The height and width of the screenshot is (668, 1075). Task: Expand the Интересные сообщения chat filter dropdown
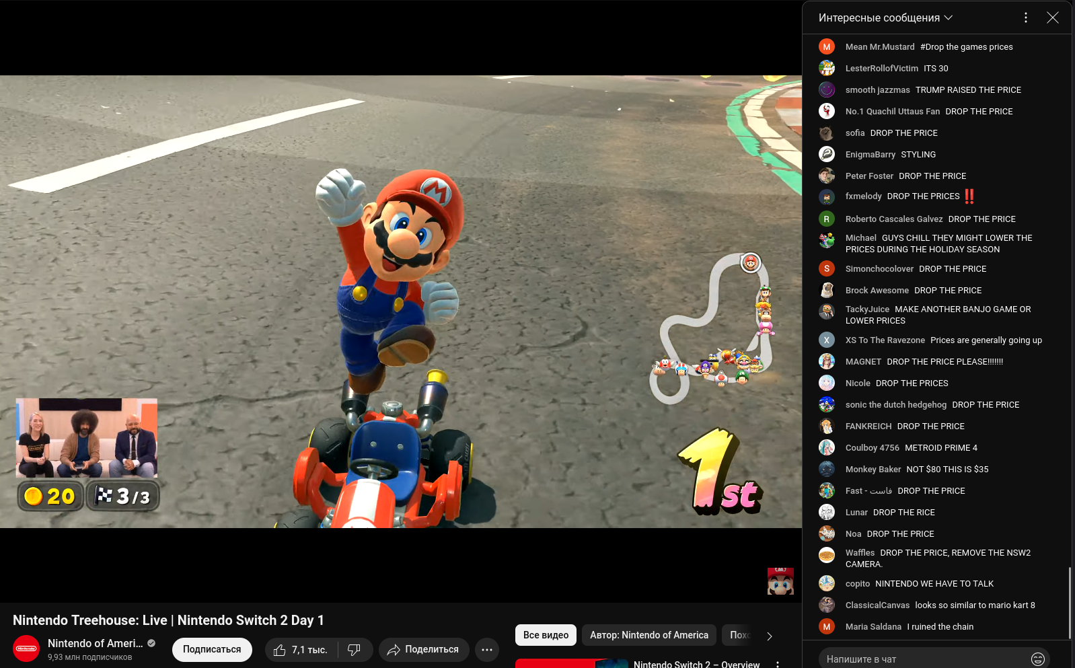tap(885, 17)
